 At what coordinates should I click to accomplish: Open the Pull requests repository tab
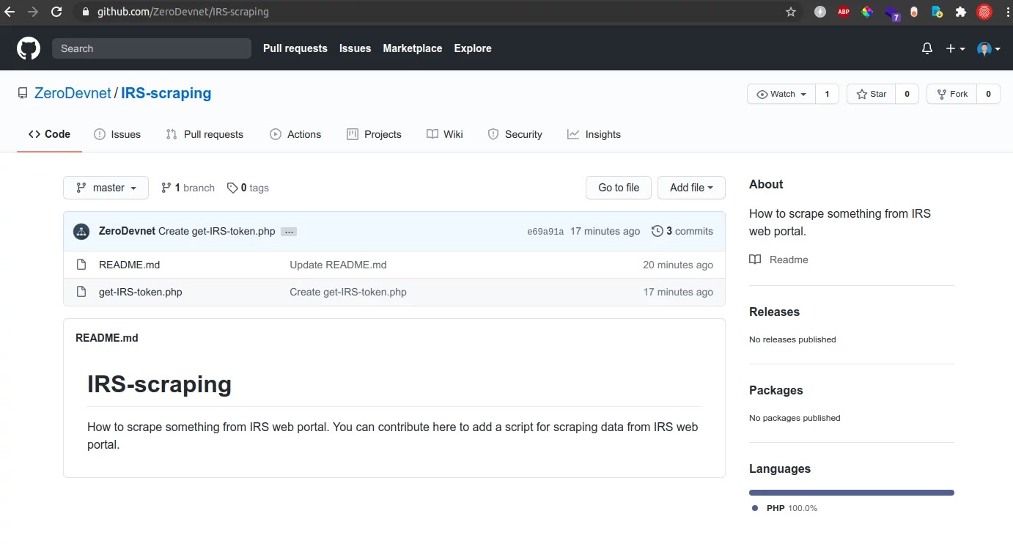205,134
